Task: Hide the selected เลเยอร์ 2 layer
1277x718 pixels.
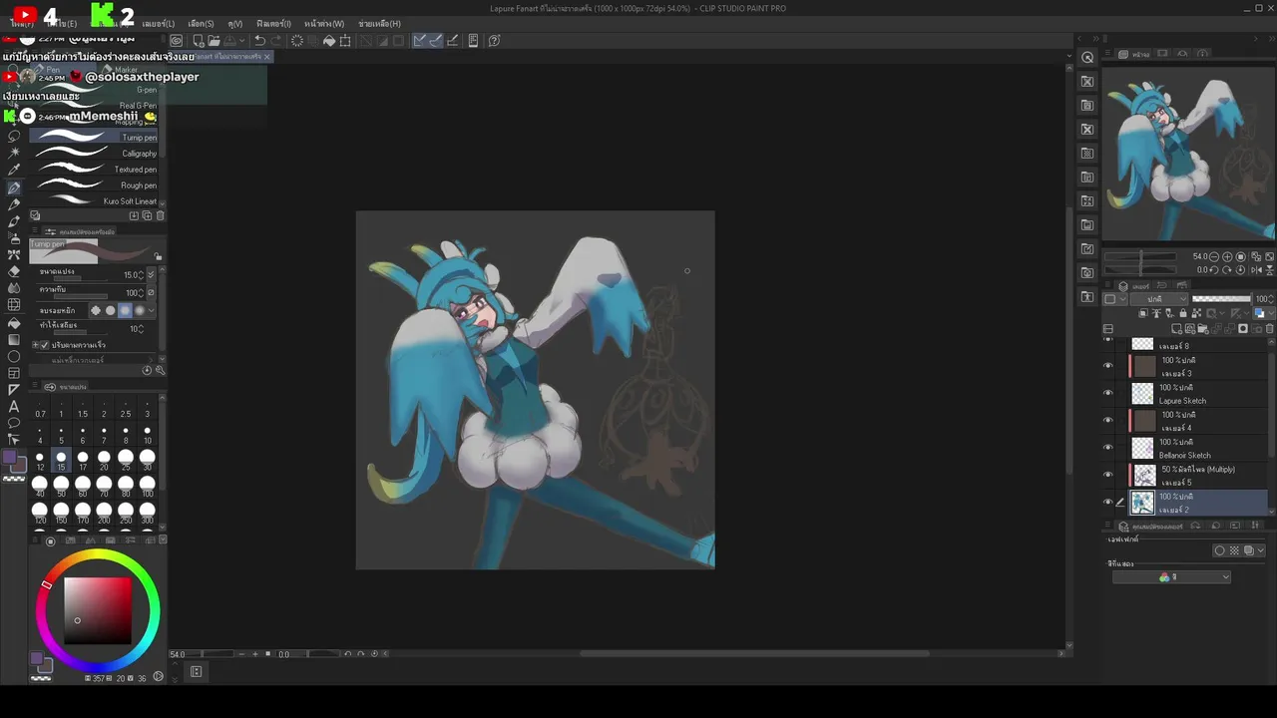Action: coord(1107,503)
